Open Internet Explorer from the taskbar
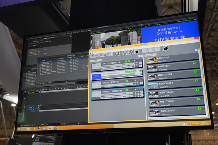The width and height of the screenshot is (218, 145). click(24, 129)
